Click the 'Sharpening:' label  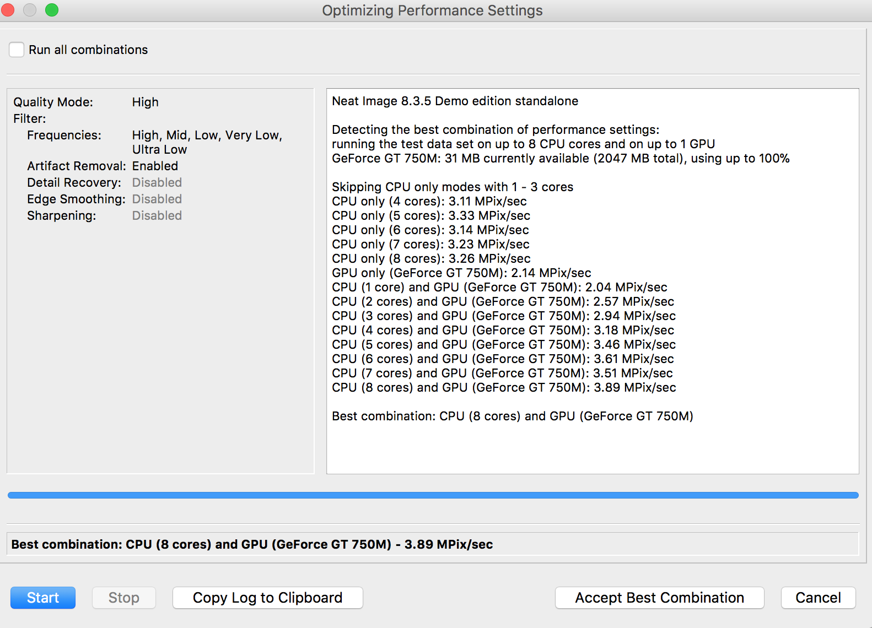pos(62,215)
